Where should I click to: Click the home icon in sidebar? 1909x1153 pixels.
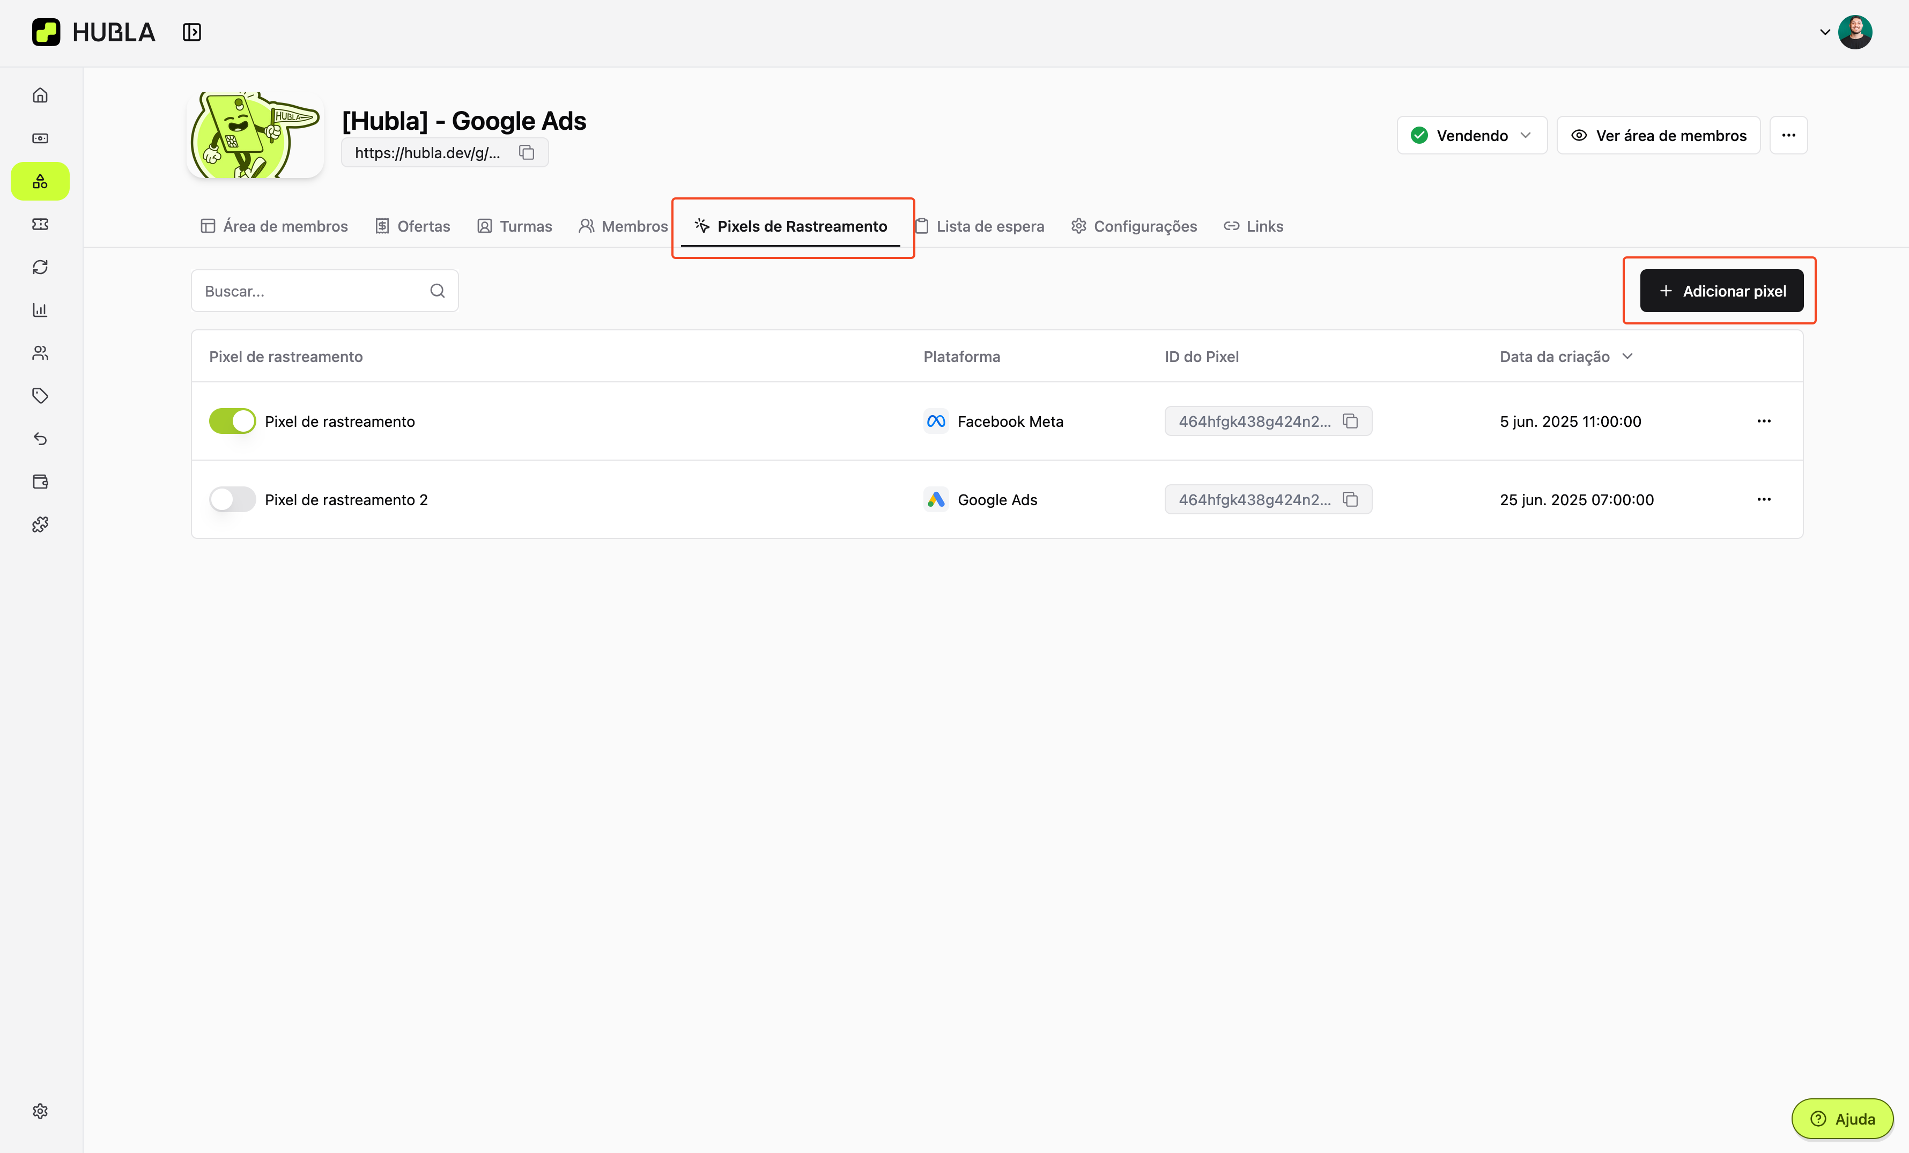(x=40, y=95)
